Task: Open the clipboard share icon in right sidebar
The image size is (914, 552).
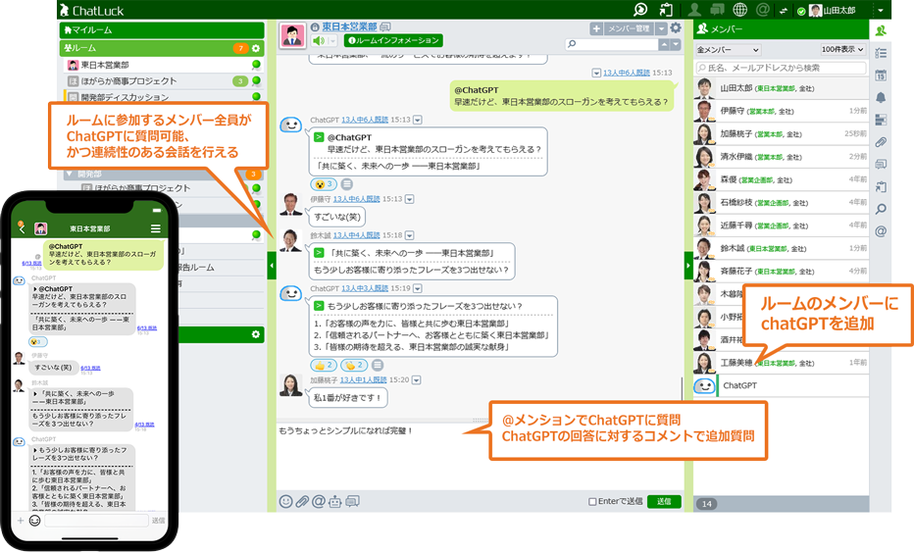Action: coord(881,186)
